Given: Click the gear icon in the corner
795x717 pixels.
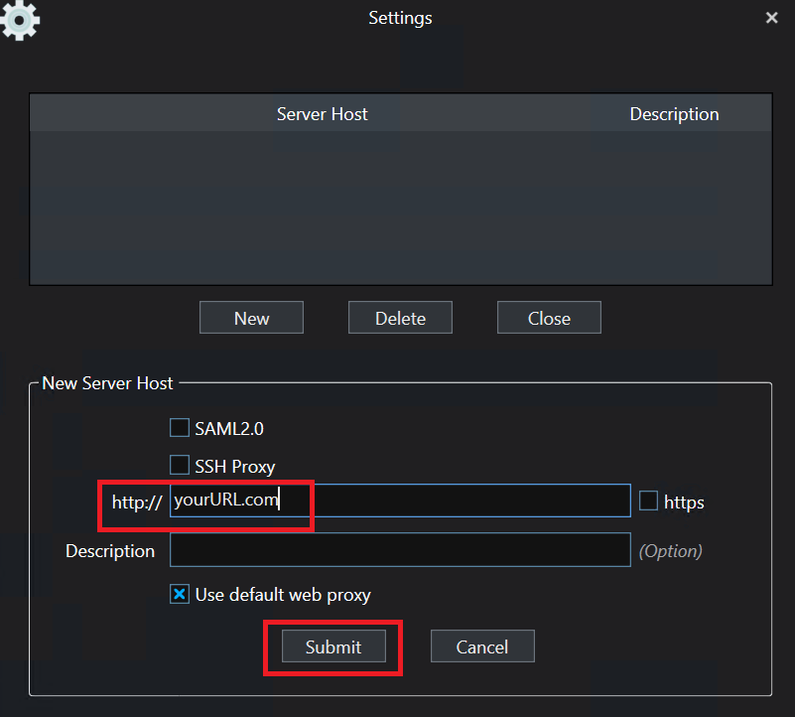Looking at the screenshot, I should [x=20, y=21].
